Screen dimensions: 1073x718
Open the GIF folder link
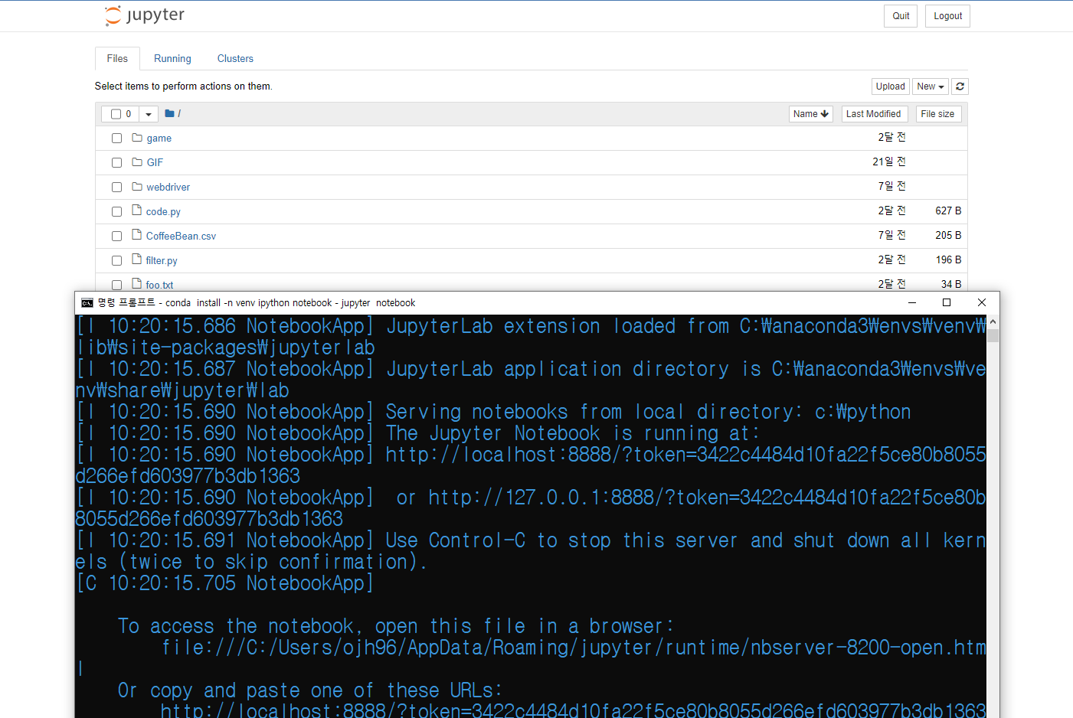coord(155,163)
